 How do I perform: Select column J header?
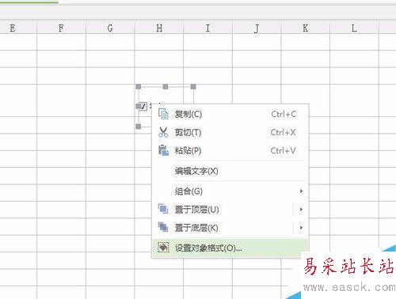(257, 28)
